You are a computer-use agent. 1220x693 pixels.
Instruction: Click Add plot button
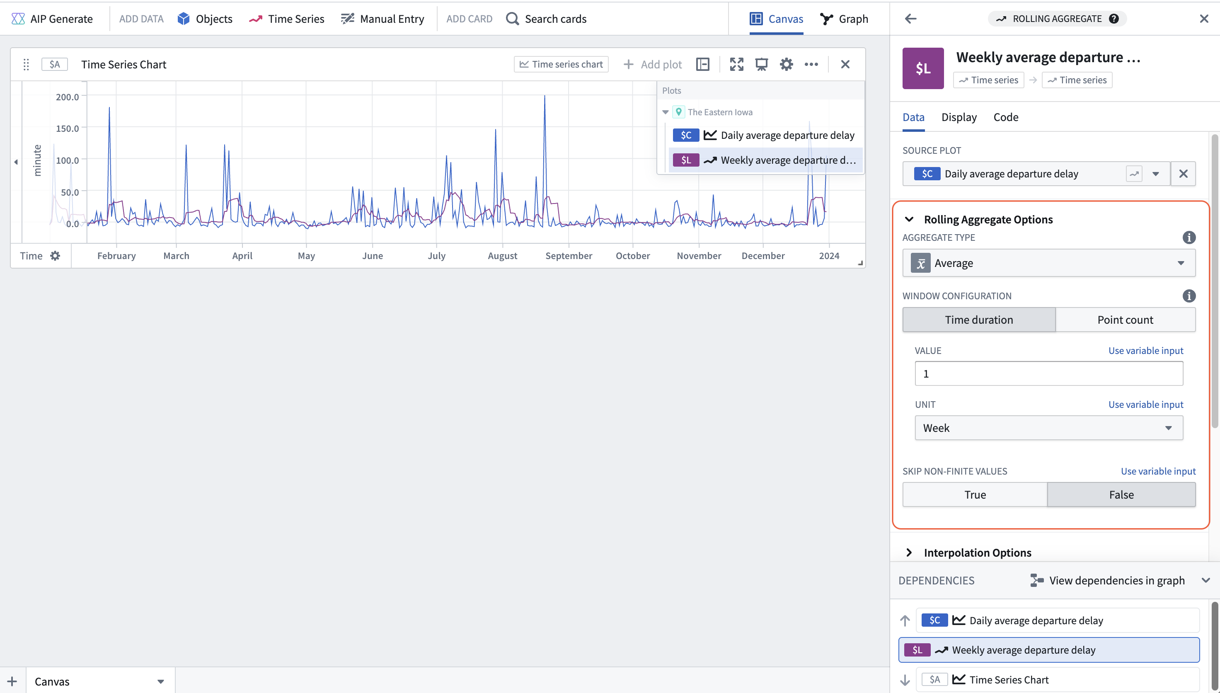(x=652, y=64)
